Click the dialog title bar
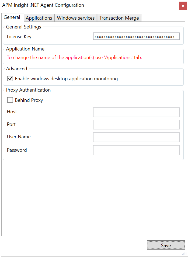The width and height of the screenshot is (188, 257). click(81, 5)
